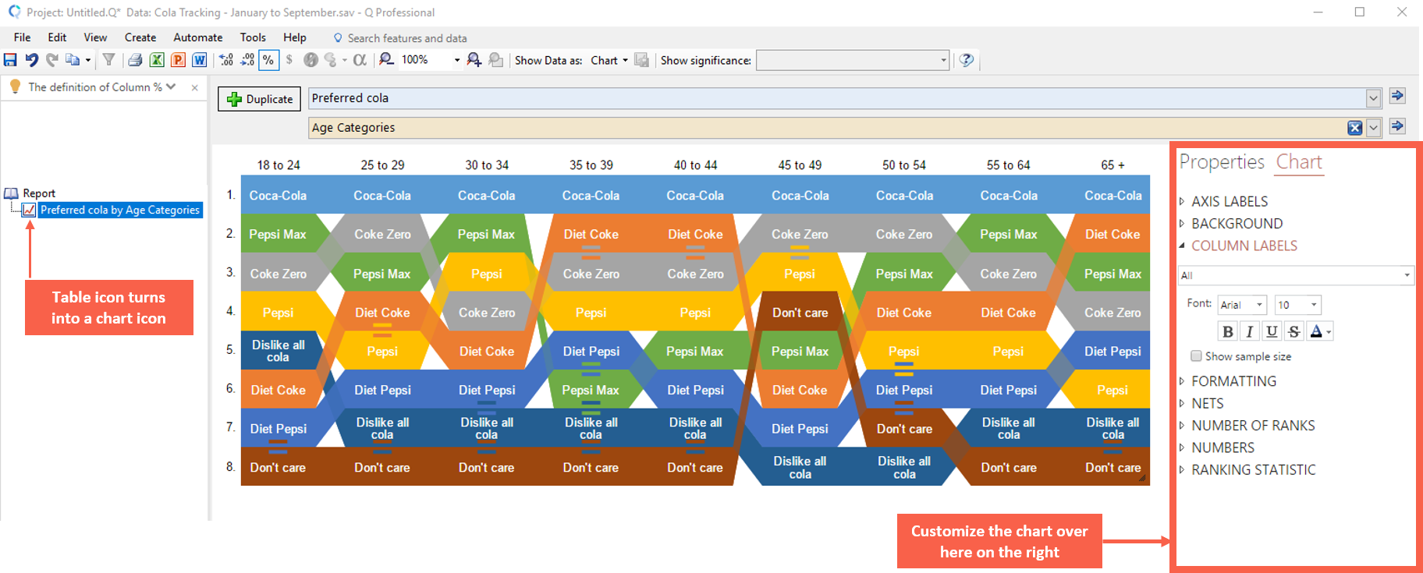Expand The definition of Column % chevron
Screen dimensions: 1423x573
coord(171,87)
